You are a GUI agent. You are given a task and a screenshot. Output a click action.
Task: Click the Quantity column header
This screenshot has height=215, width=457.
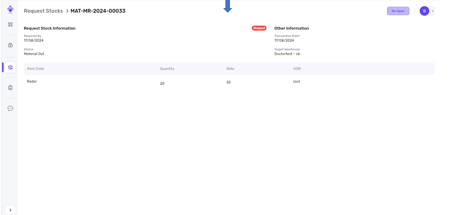(x=167, y=69)
